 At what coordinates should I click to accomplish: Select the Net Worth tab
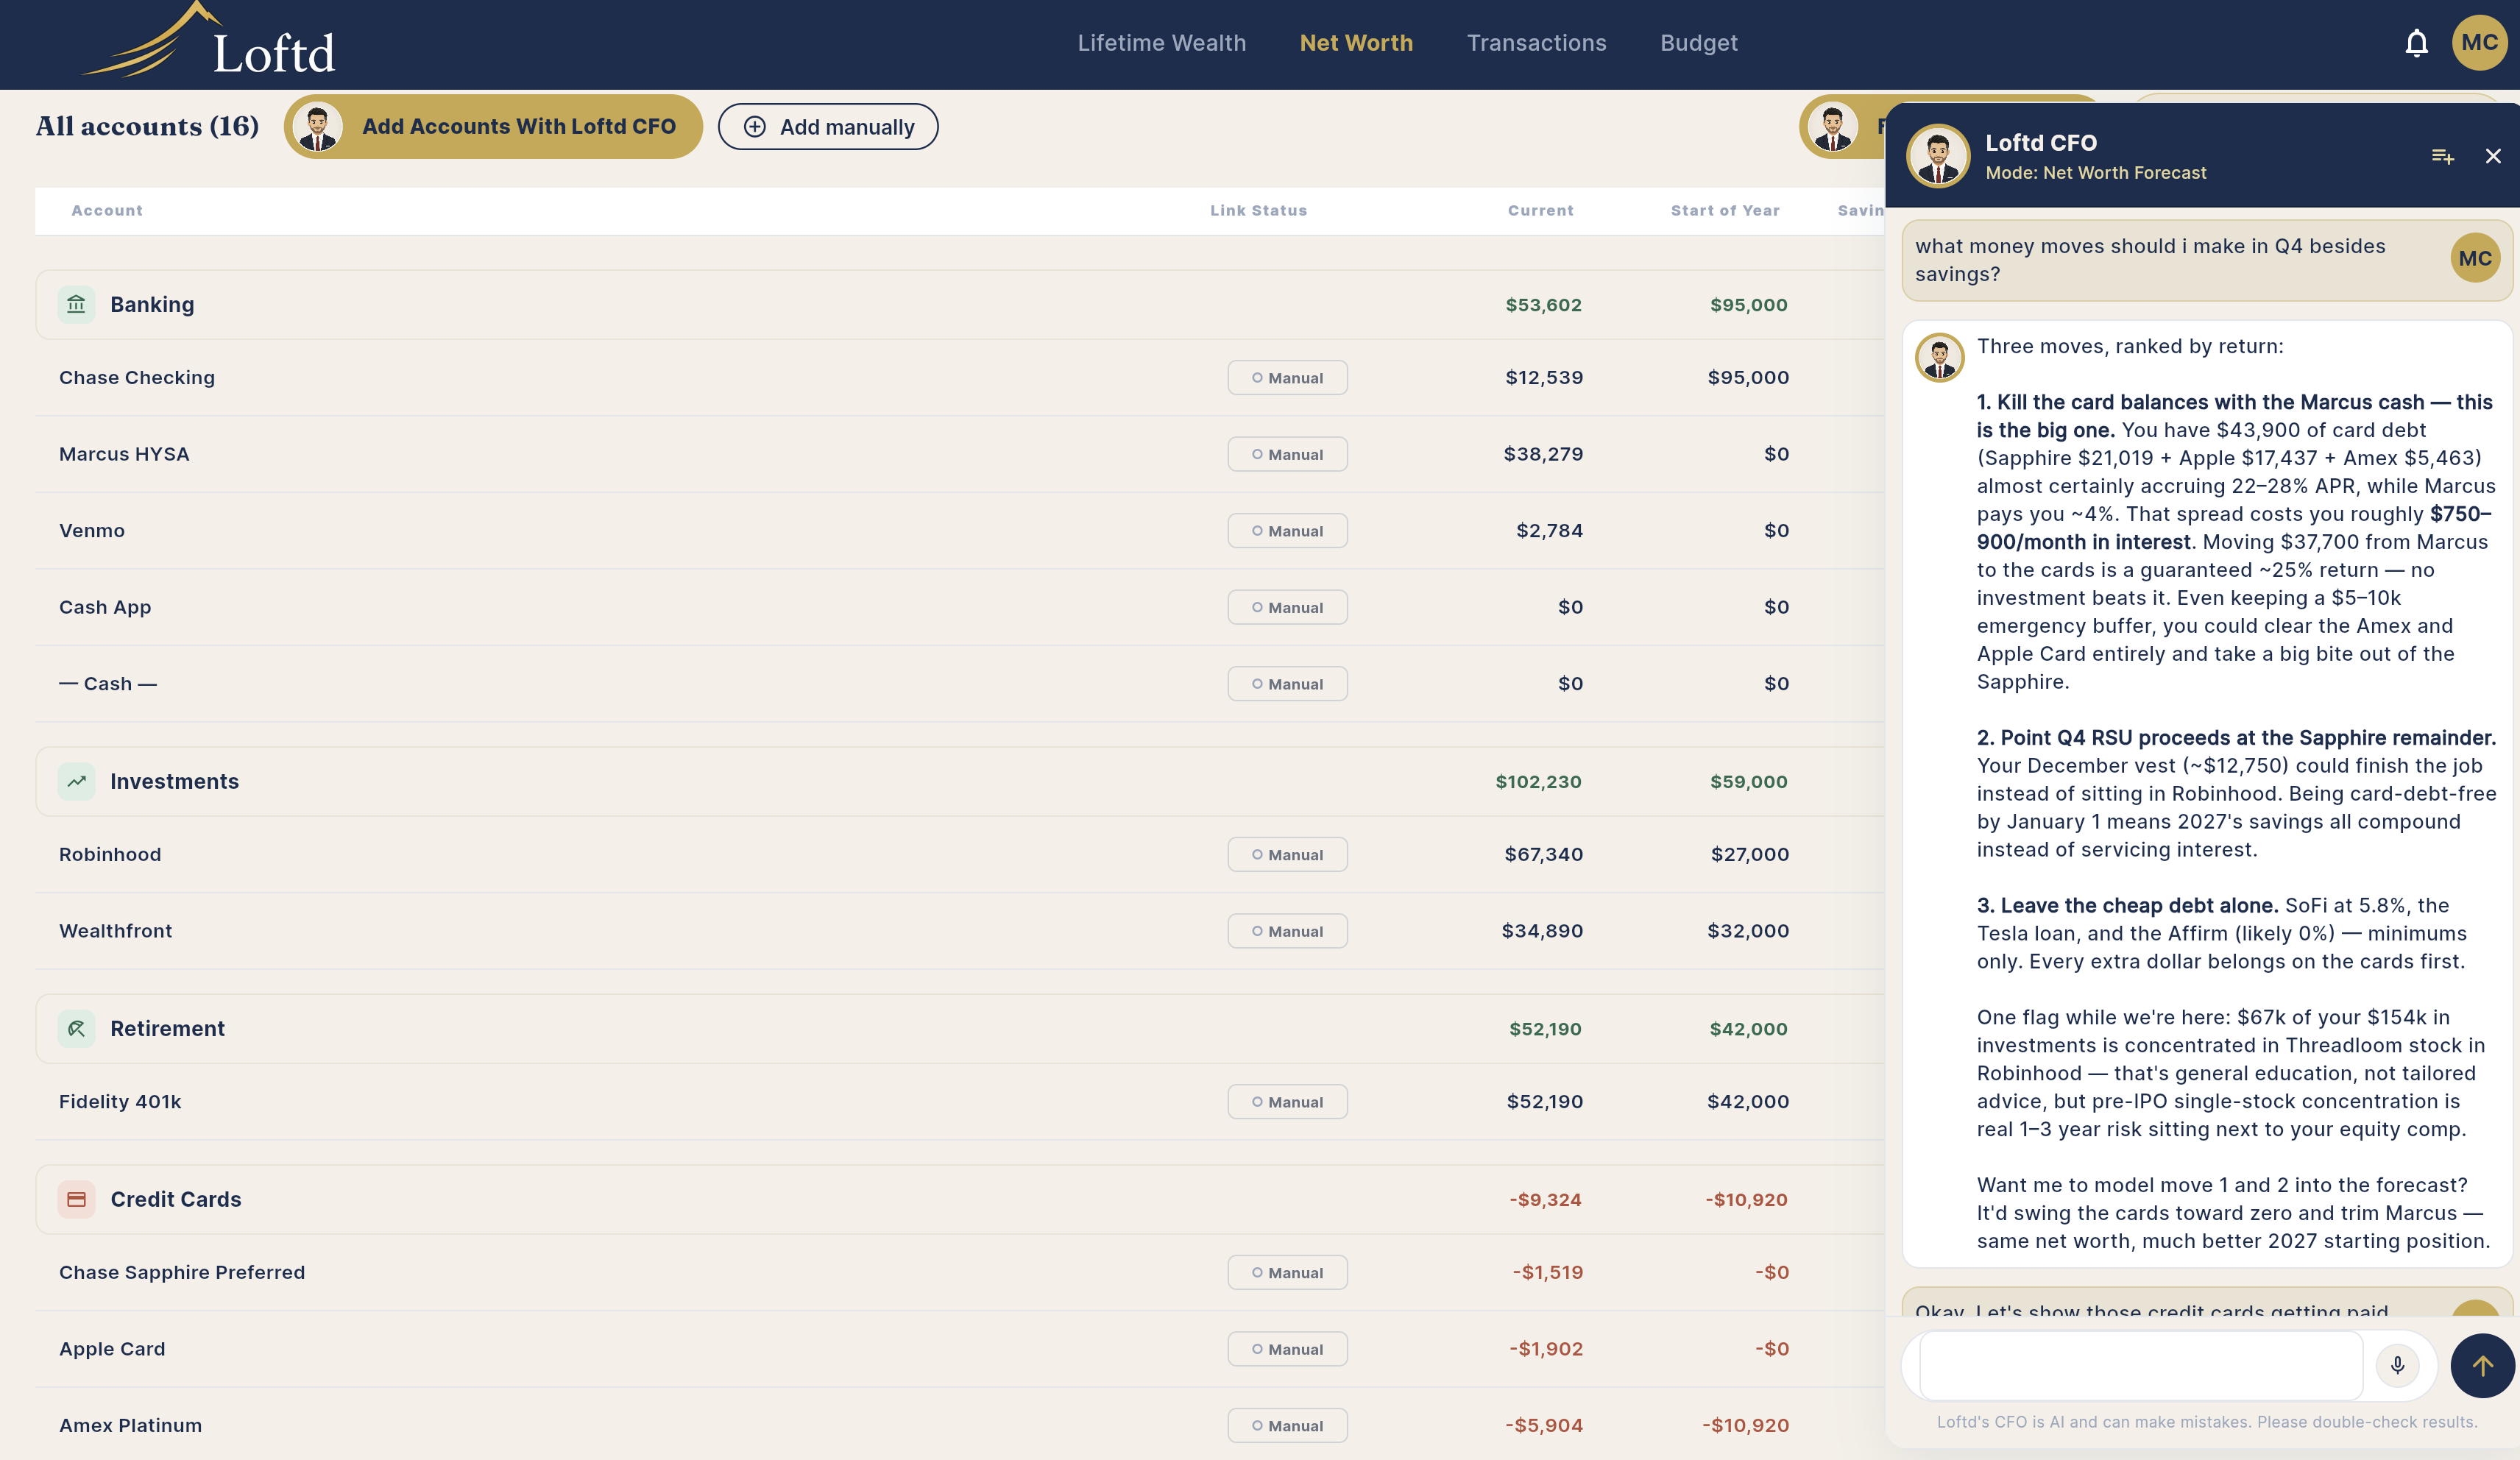[1356, 43]
